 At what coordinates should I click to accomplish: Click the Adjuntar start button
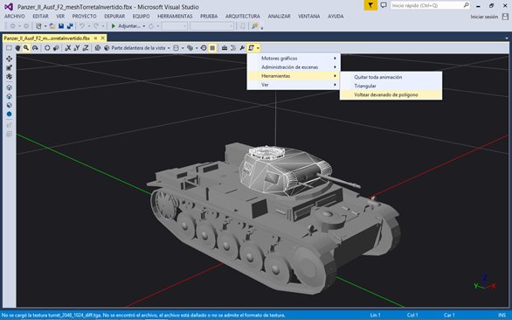tap(126, 26)
